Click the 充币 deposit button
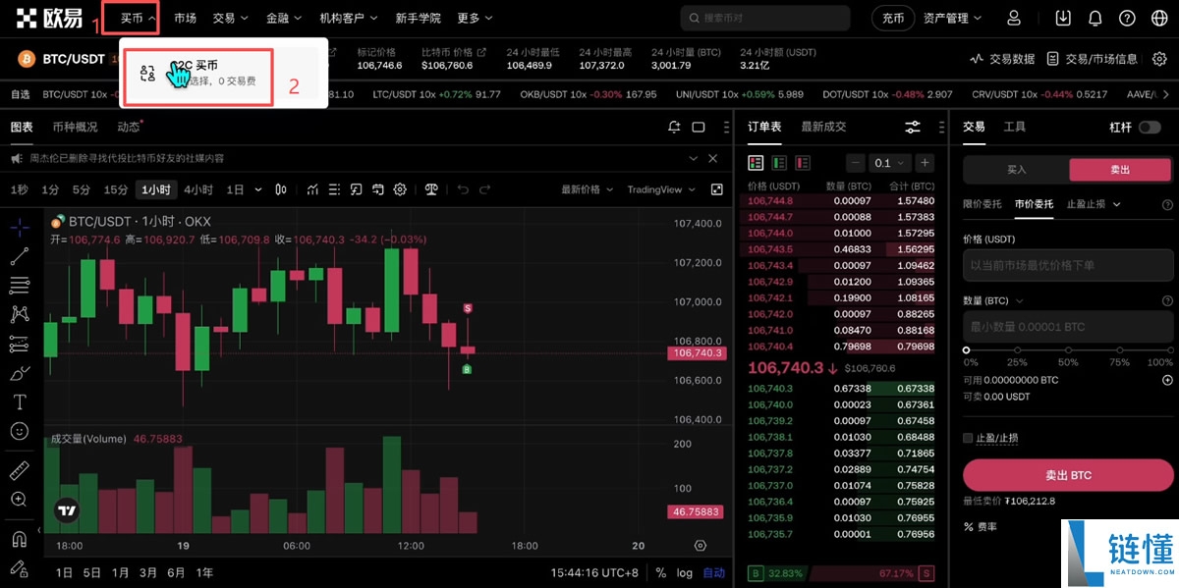The width and height of the screenshot is (1179, 588). [892, 18]
